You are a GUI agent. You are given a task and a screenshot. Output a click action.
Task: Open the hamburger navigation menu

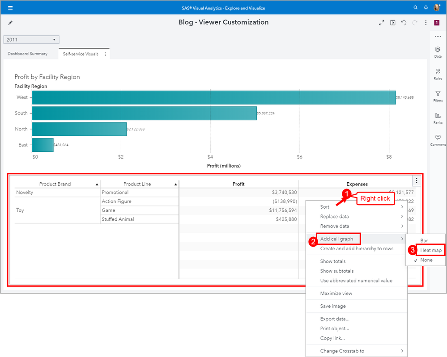tap(10, 8)
